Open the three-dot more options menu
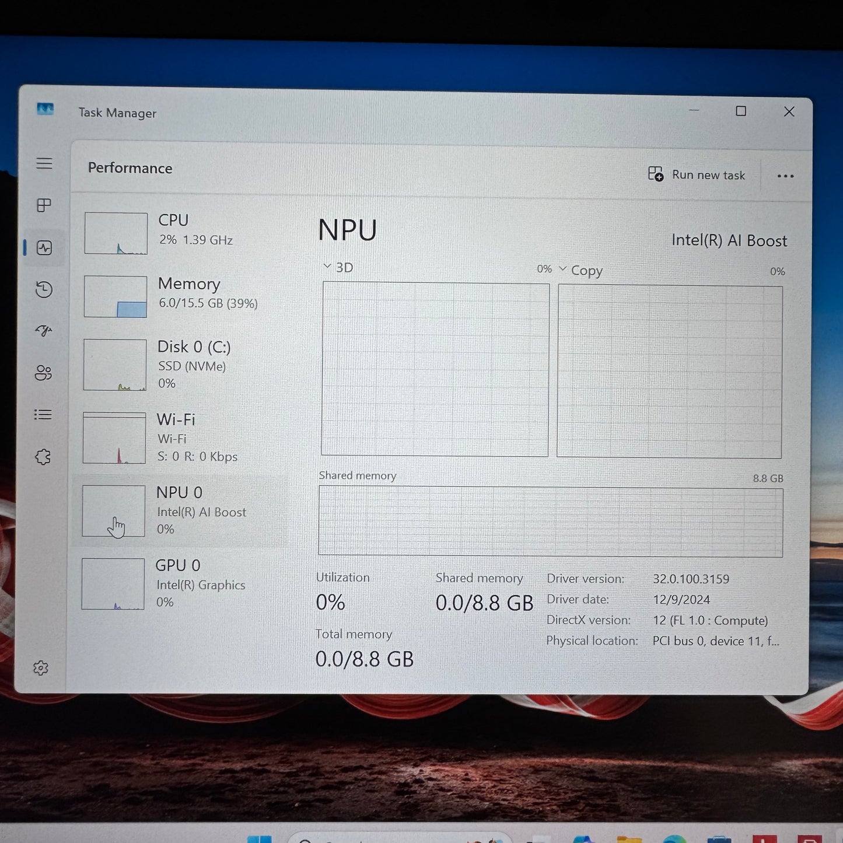 [785, 176]
